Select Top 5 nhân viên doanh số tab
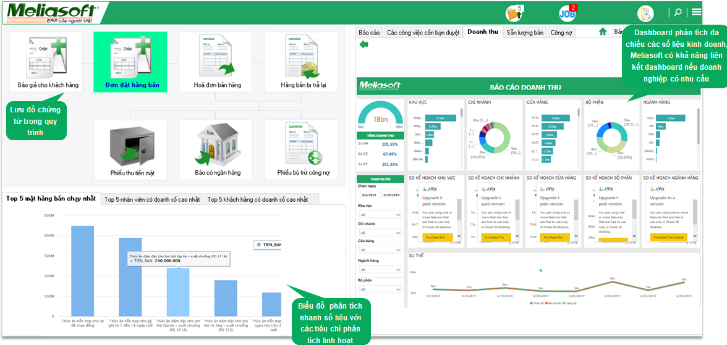 [x=152, y=199]
